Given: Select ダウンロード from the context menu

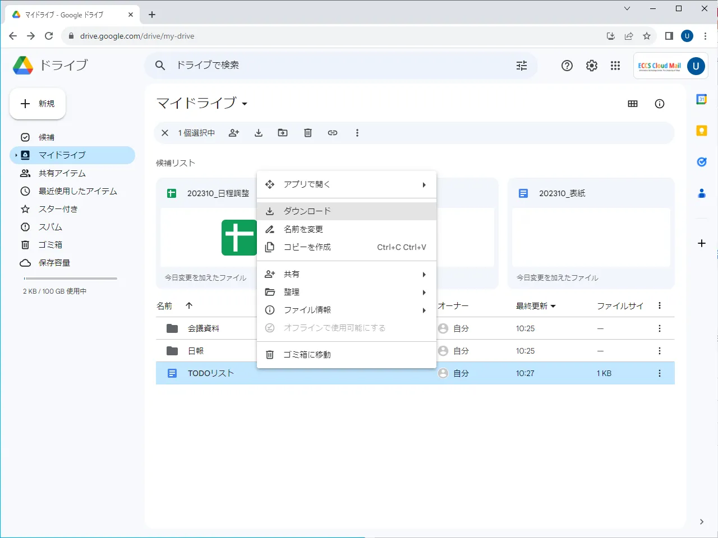Looking at the screenshot, I should coord(307,211).
